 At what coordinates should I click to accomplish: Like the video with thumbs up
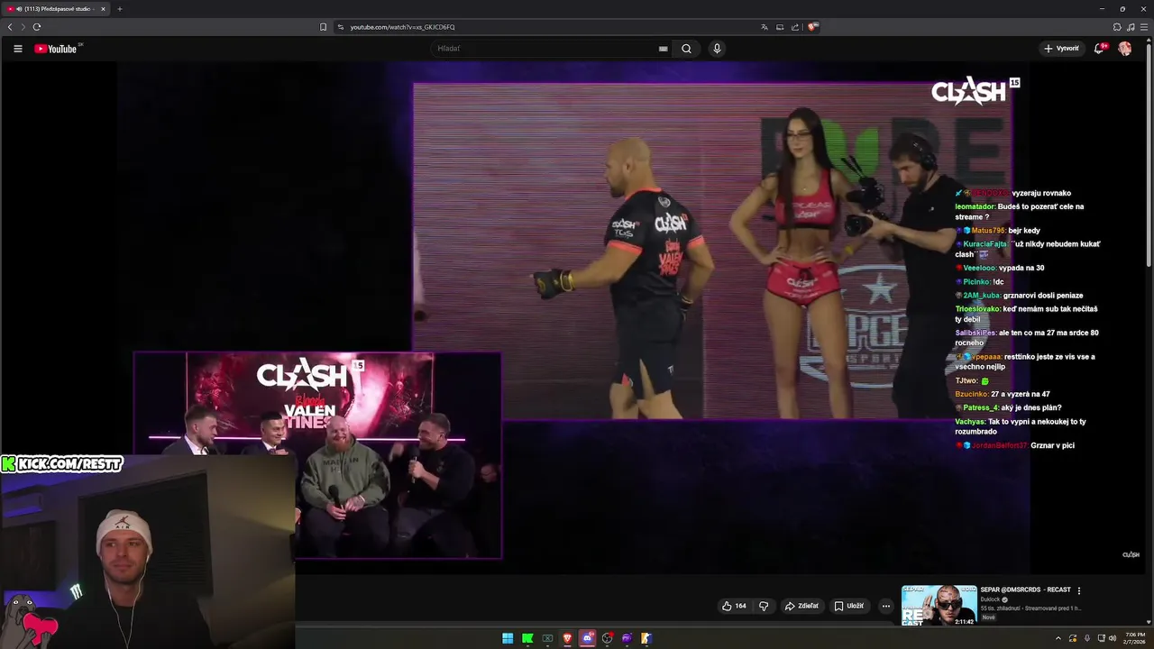(734, 606)
